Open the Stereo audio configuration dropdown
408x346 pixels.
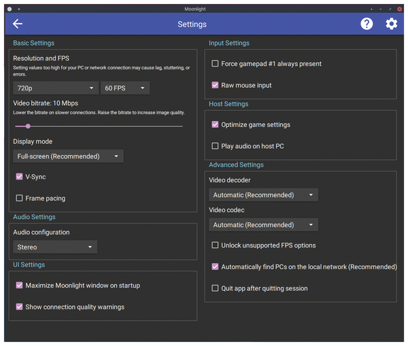(x=55, y=247)
